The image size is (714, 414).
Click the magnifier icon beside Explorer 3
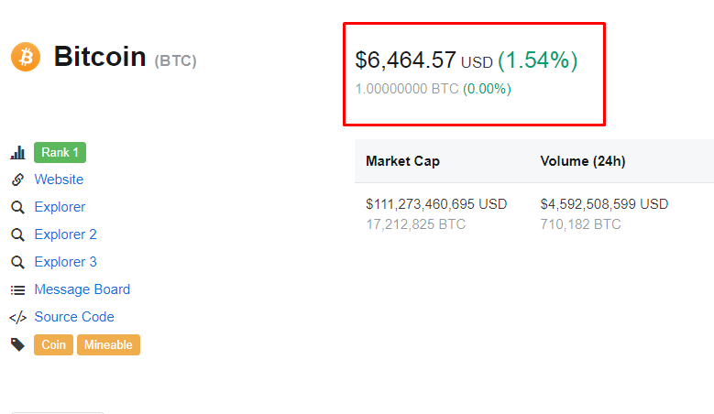tap(17, 263)
